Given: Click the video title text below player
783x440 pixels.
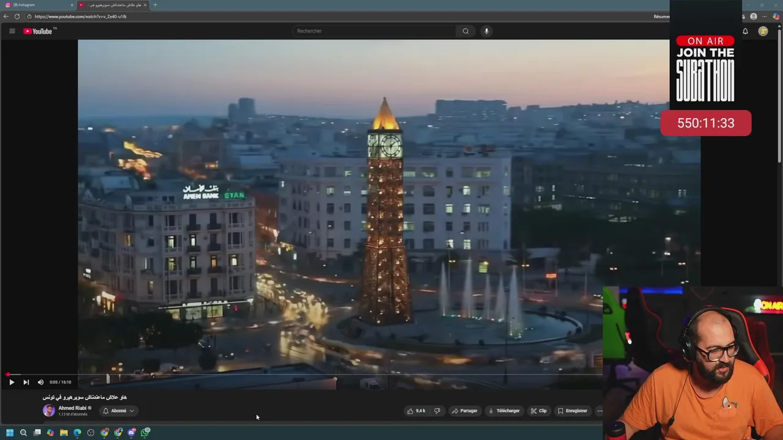Looking at the screenshot, I should click(x=84, y=397).
